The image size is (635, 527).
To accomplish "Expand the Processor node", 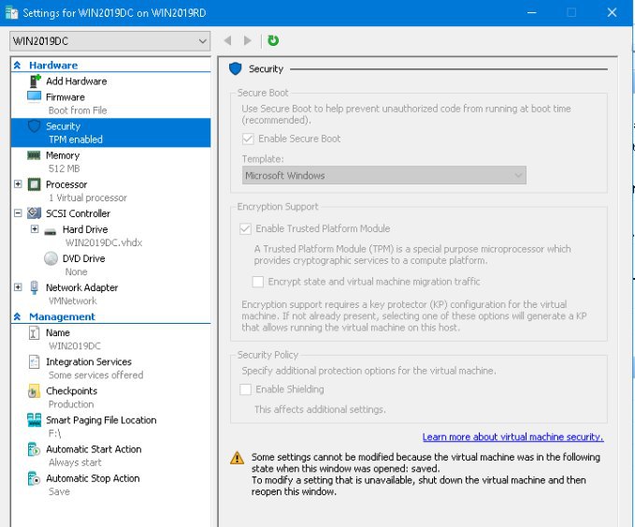I will tap(18, 184).
